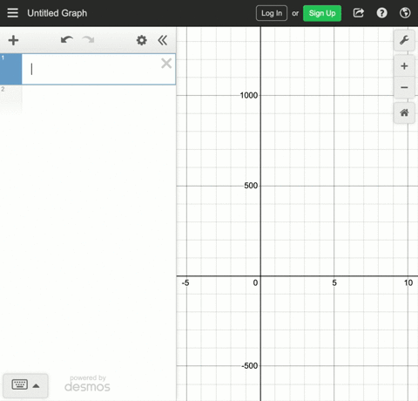
Task: Open the expression list settings gear
Action: [x=142, y=40]
